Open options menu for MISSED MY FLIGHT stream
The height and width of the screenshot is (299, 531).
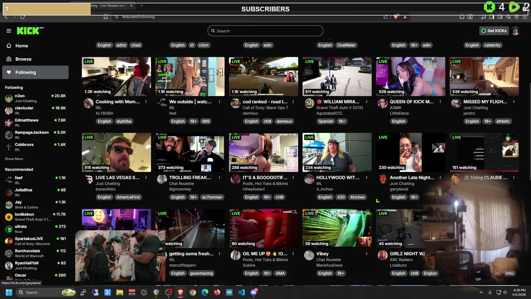coord(514,102)
